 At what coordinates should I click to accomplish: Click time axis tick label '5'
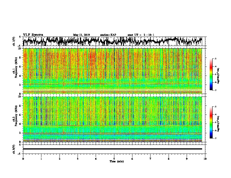pos(114,159)
